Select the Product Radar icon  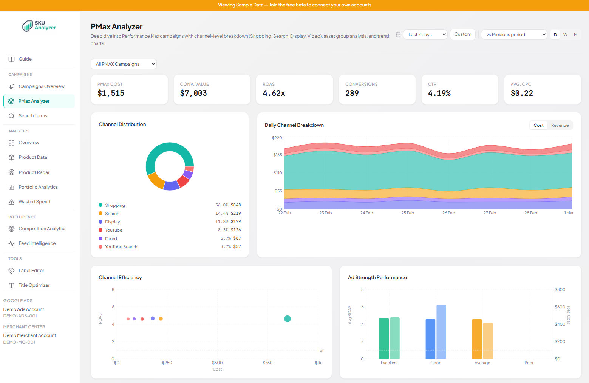pyautogui.click(x=11, y=172)
